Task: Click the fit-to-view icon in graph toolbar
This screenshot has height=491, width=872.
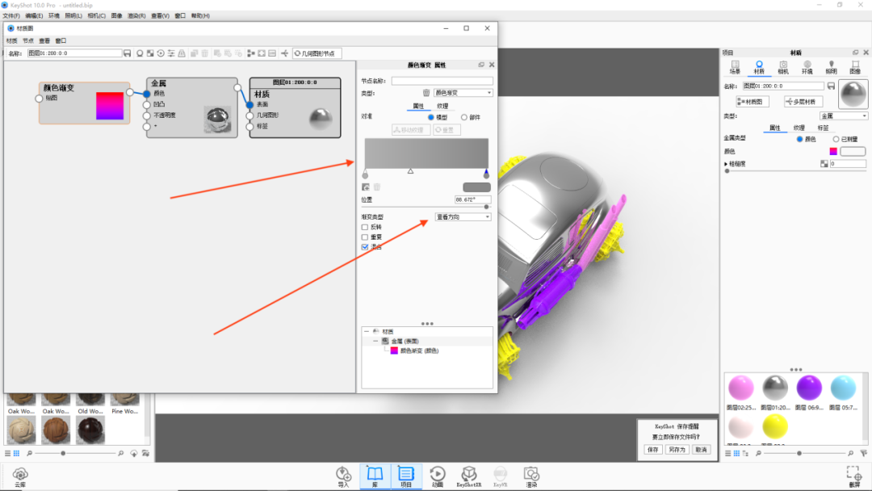Action: 262,53
